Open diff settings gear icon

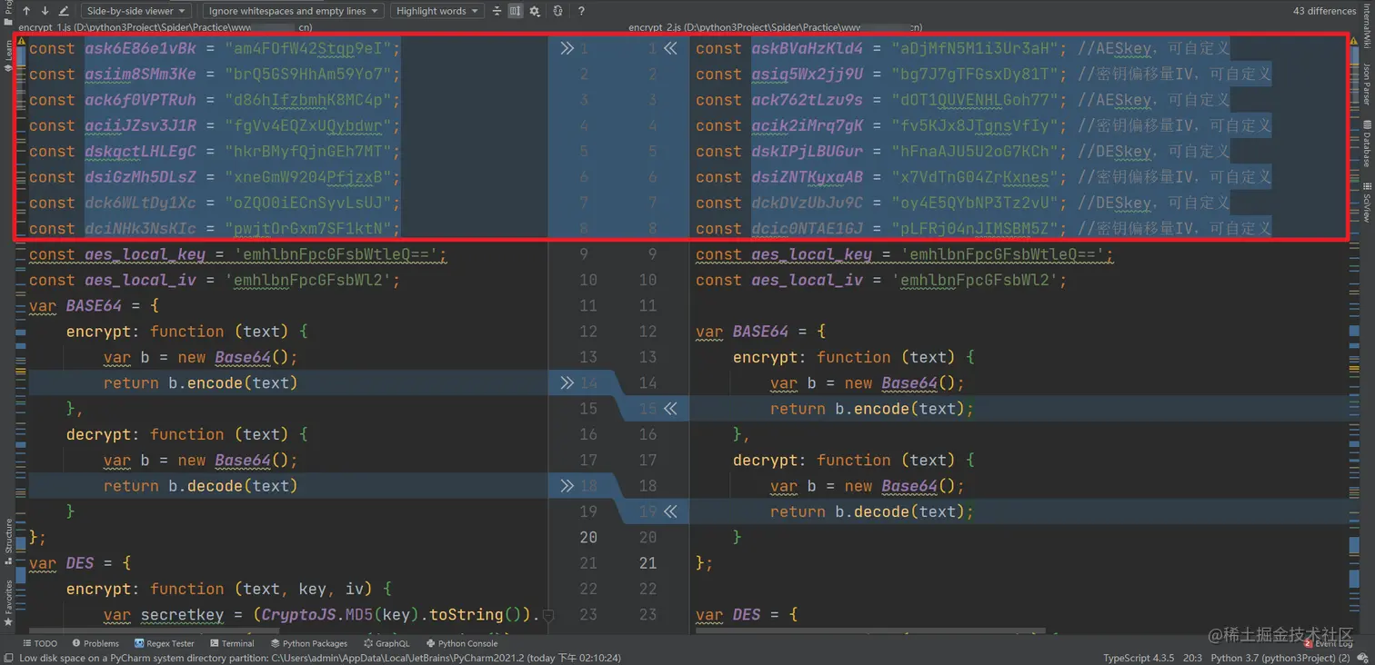coord(535,11)
